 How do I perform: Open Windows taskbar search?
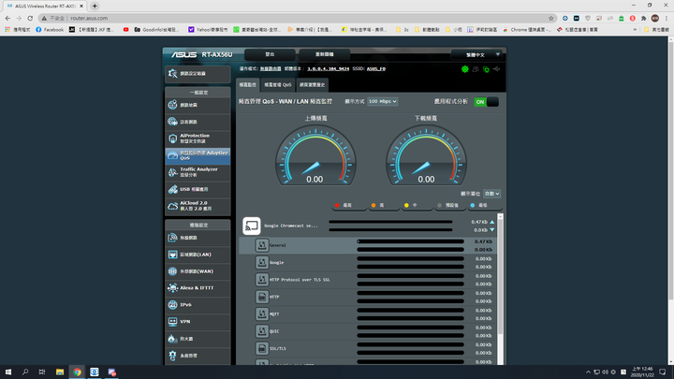(25, 372)
